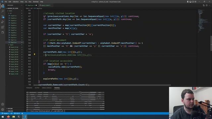Click the VS Code logo in title bar
The image size is (212, 119).
2,2
